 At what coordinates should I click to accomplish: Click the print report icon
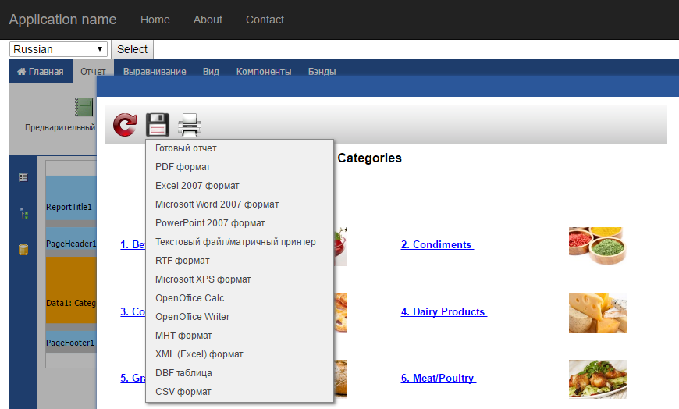point(190,125)
